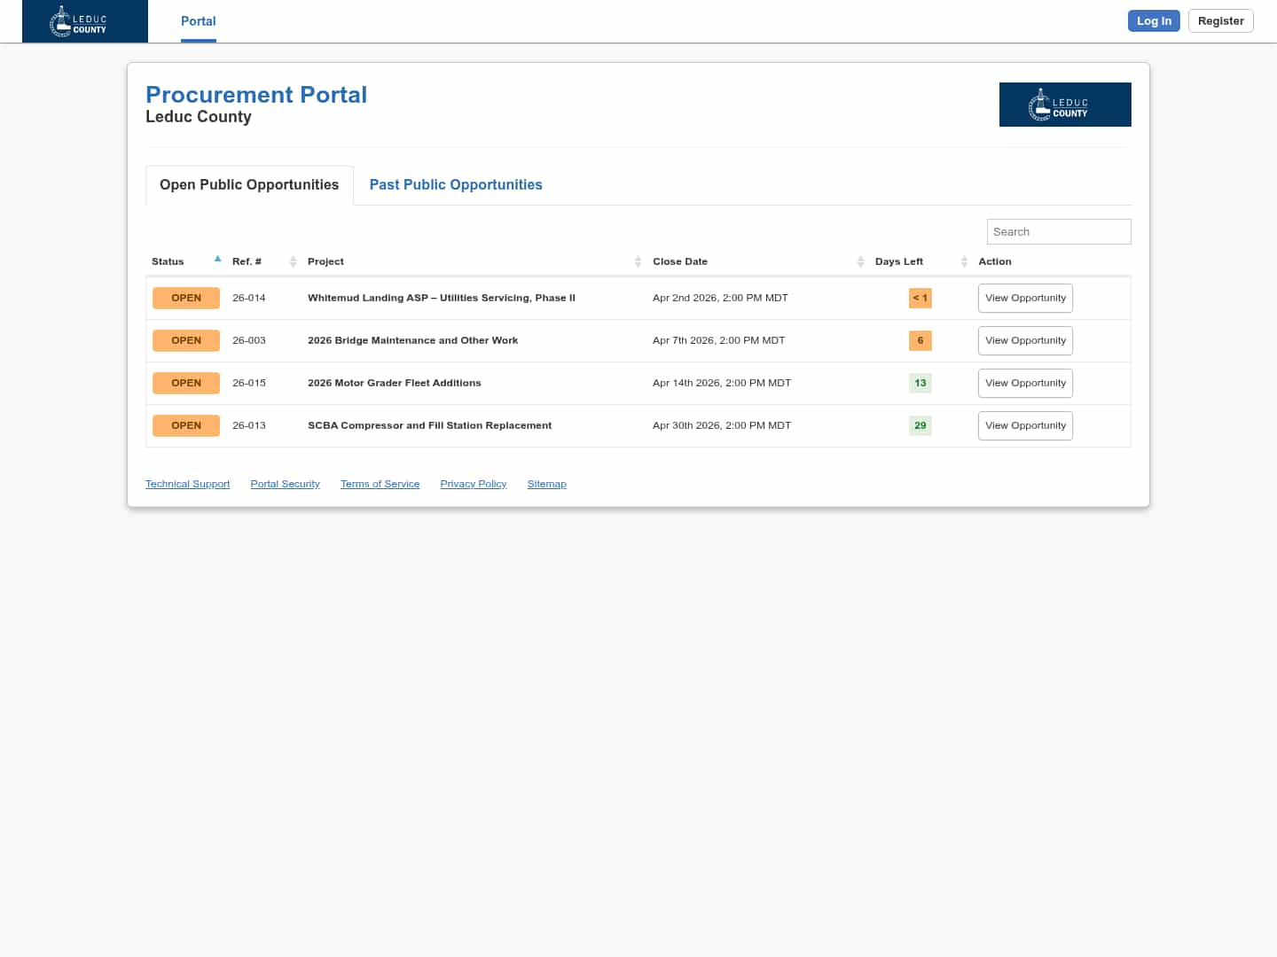Click the Leduc County logo on the portal card

coord(1065,104)
